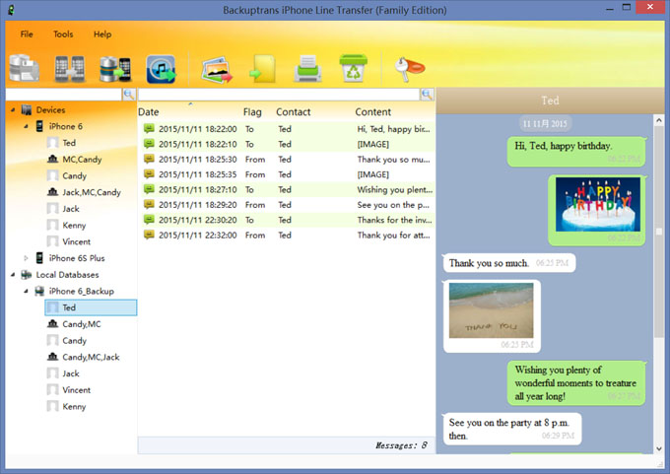Click the print messages toolbar icon
The width and height of the screenshot is (670, 474).
point(307,68)
